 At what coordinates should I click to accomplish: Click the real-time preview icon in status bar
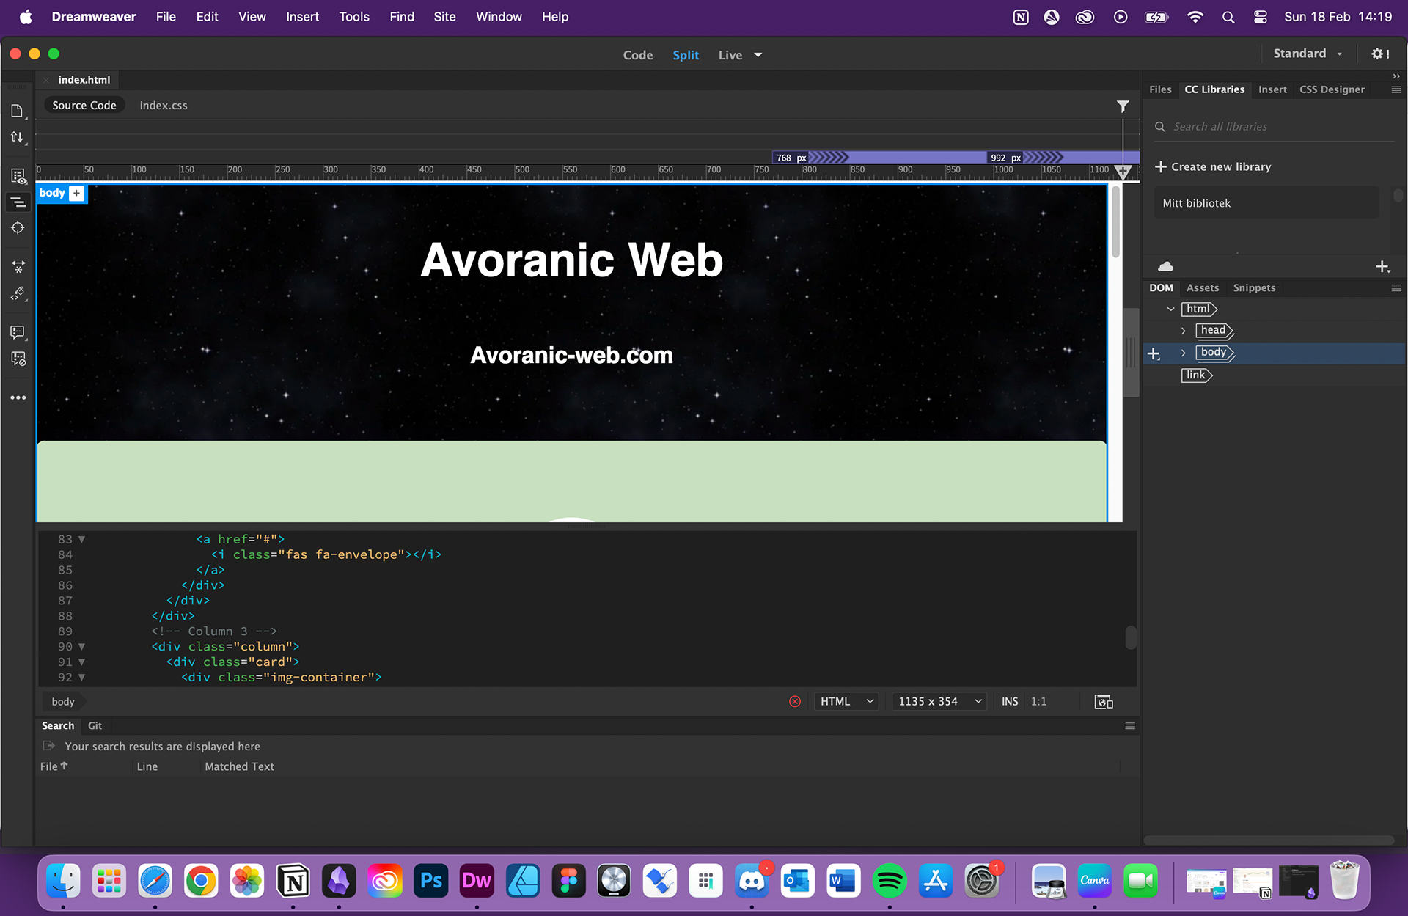point(1103,702)
